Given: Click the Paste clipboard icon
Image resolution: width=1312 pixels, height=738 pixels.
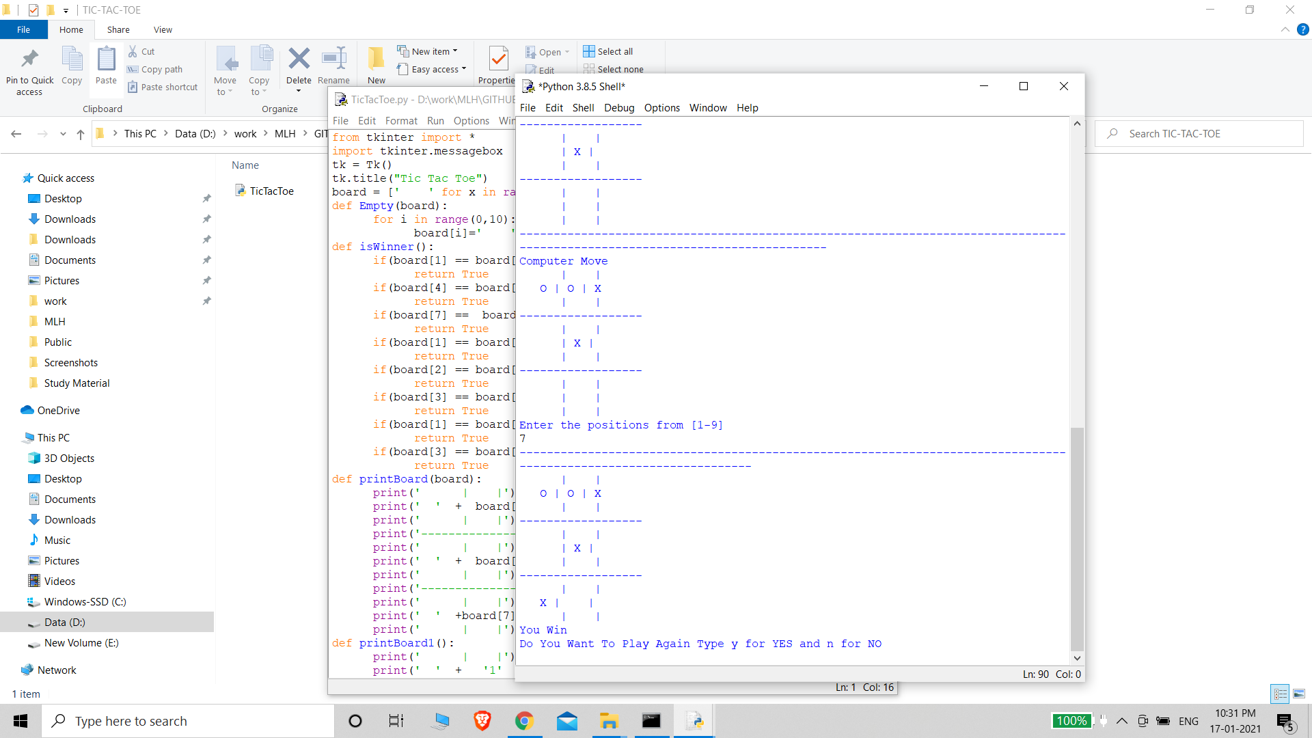Looking at the screenshot, I should click(x=106, y=60).
